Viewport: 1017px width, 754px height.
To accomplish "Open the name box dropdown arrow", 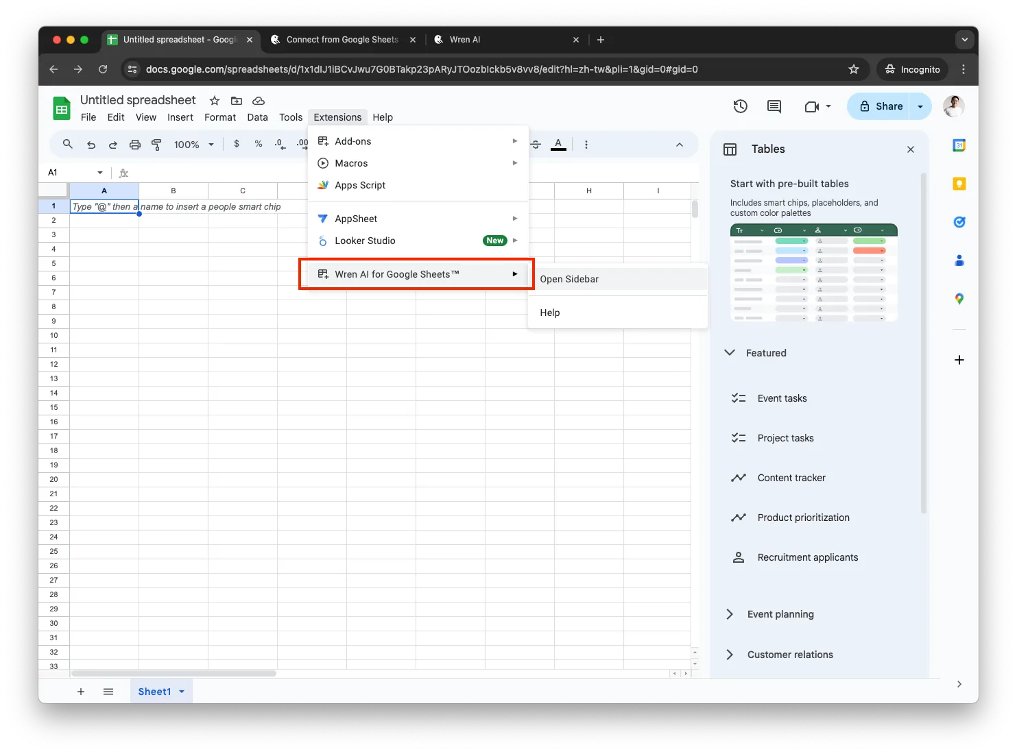I will click(100, 173).
